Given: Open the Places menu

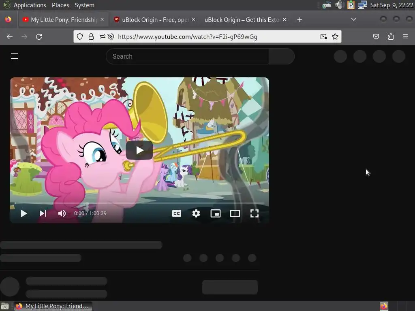Looking at the screenshot, I should [60, 5].
